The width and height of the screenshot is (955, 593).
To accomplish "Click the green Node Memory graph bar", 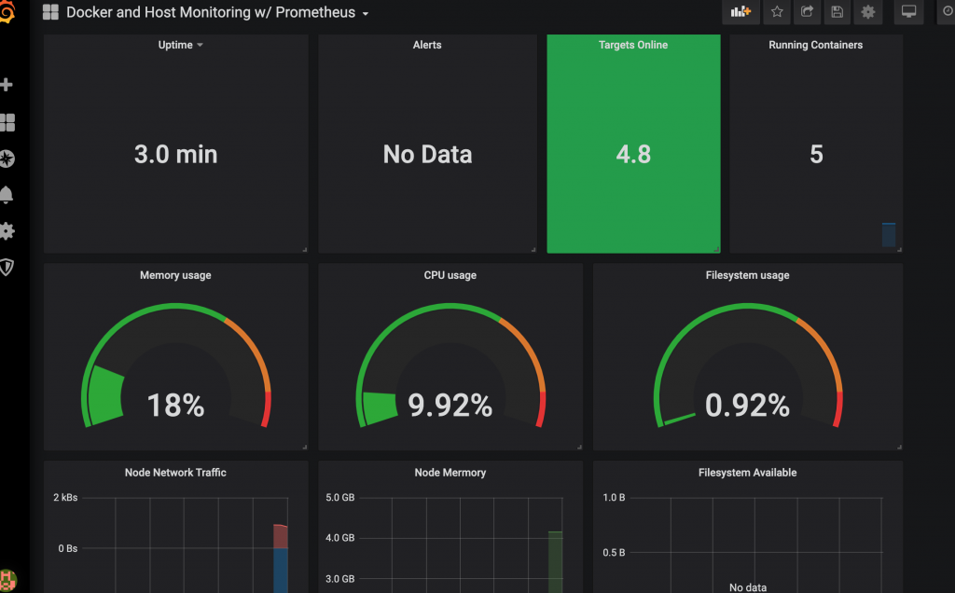I will (x=555, y=562).
